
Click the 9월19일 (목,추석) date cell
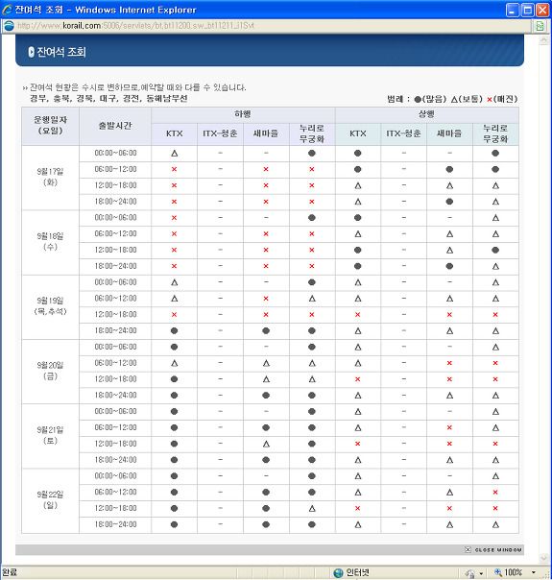[50, 306]
